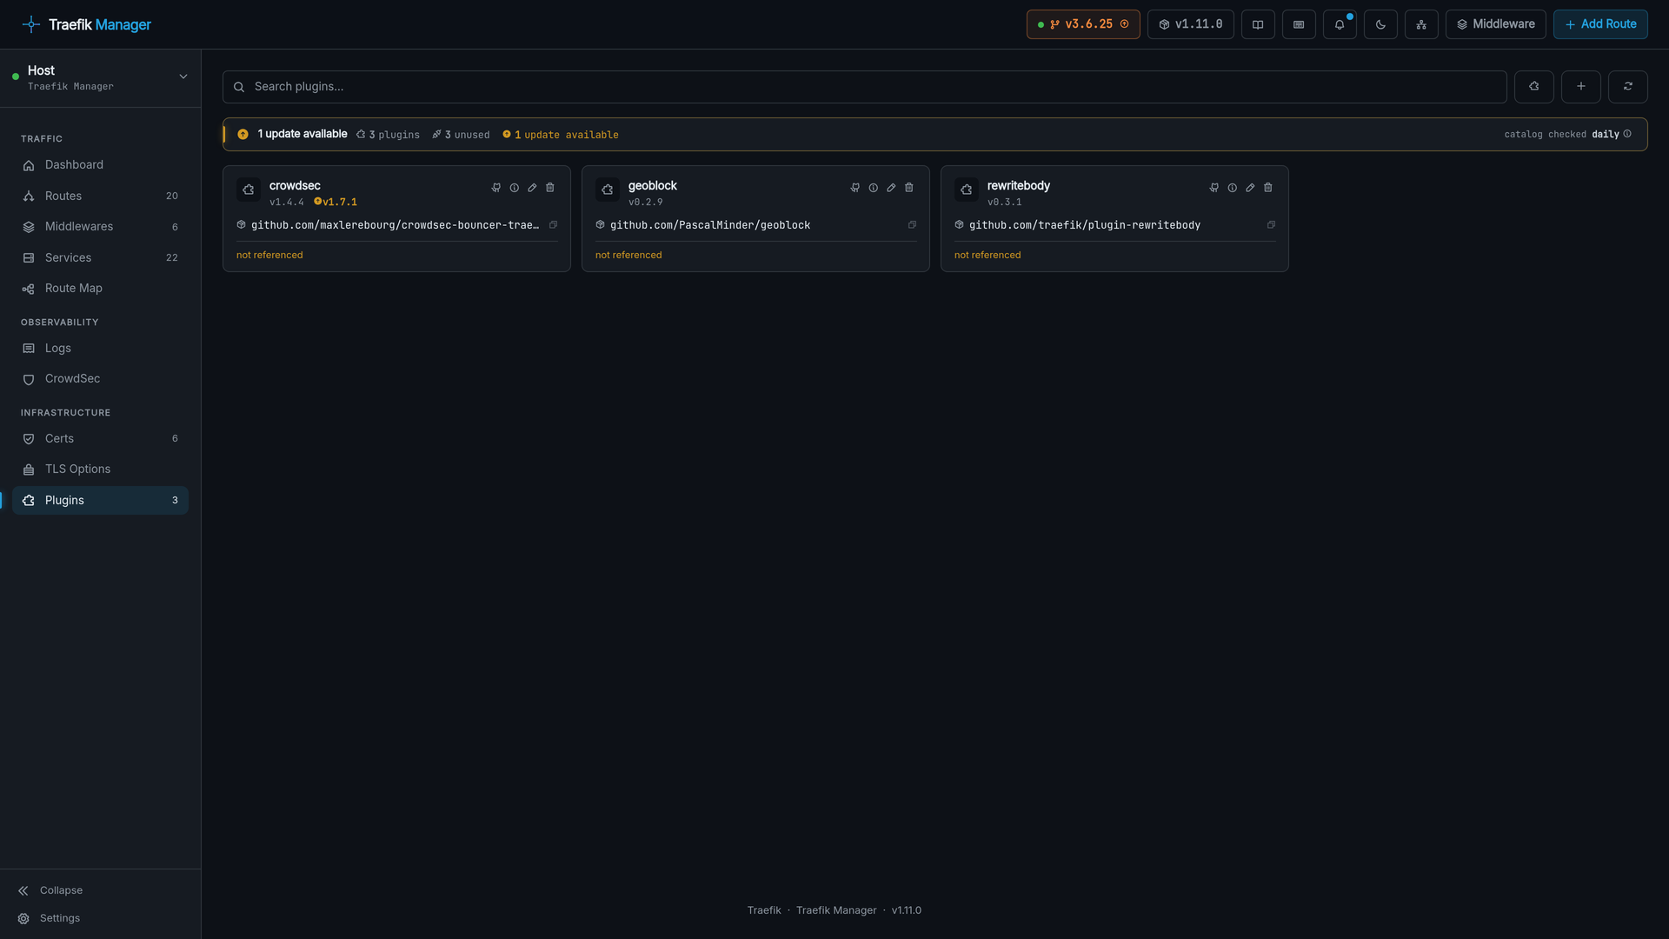The width and height of the screenshot is (1669, 939).
Task: Open the GitHub link on the crowdsec card
Action: [x=496, y=188]
